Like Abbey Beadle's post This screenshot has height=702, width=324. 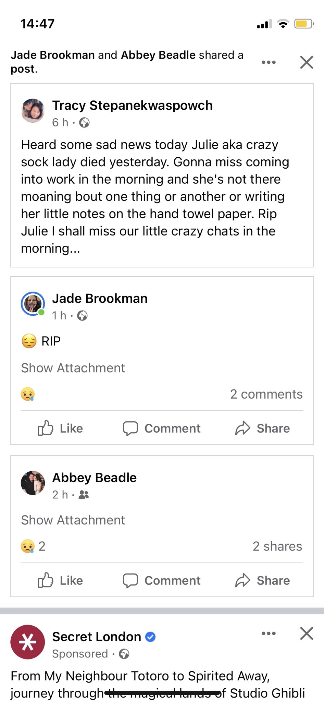[x=60, y=580]
